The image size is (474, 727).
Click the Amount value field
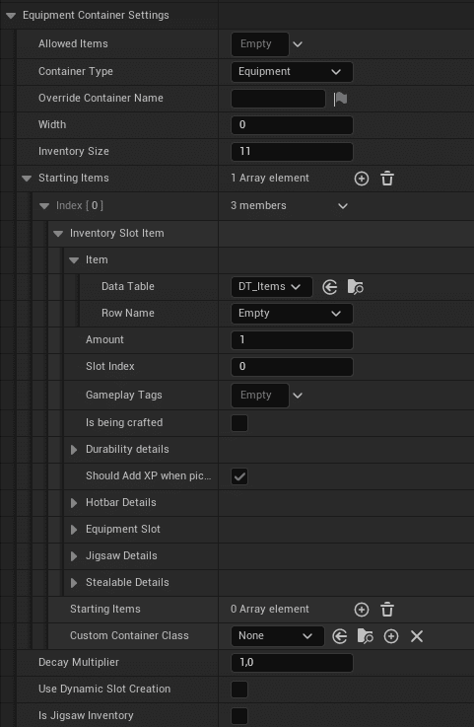[292, 340]
